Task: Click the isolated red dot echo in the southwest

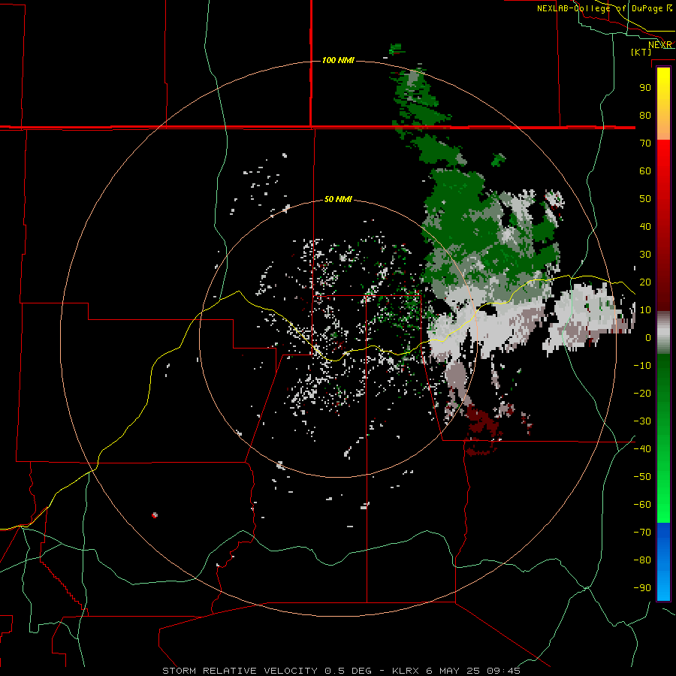Action: [x=155, y=515]
